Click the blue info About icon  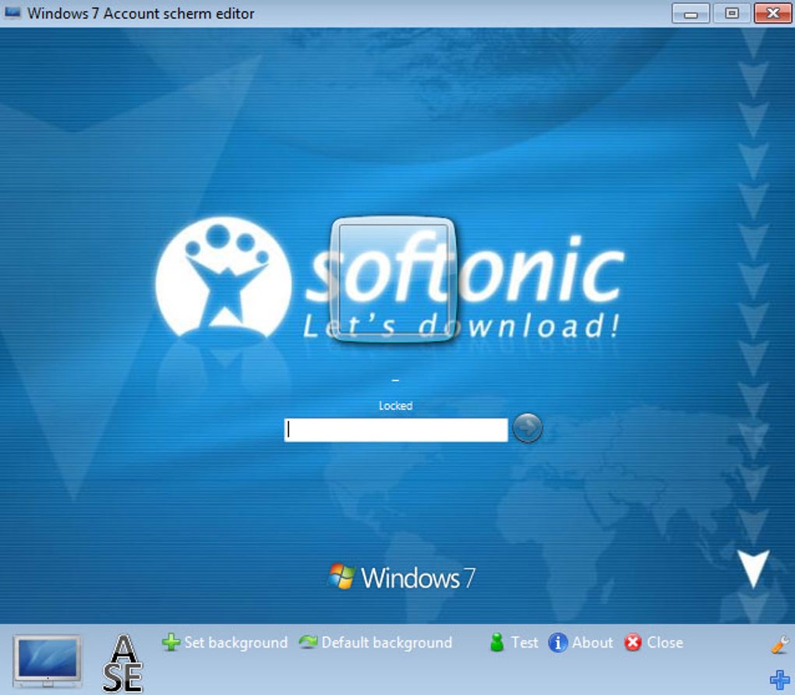[558, 643]
